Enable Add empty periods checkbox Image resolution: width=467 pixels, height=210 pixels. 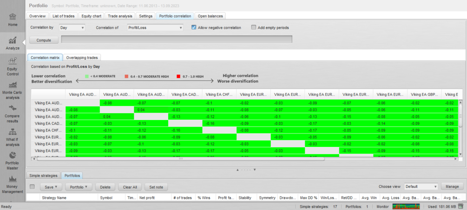254,28
